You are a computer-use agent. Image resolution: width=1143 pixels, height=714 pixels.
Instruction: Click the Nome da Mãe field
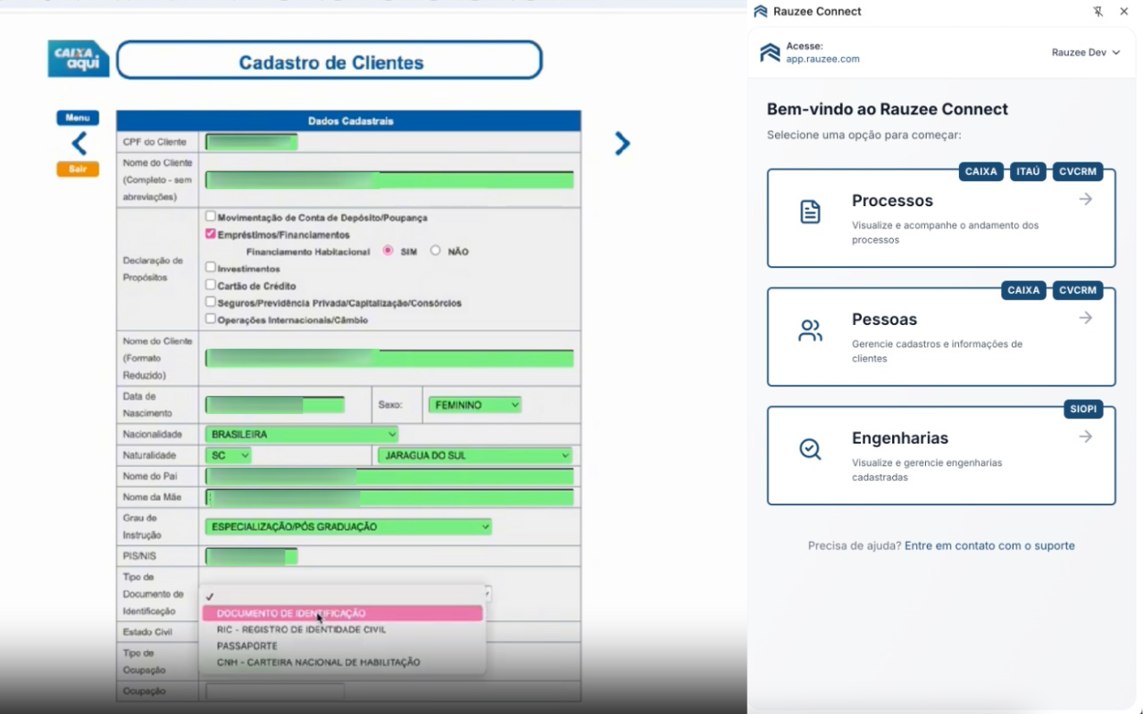click(389, 497)
